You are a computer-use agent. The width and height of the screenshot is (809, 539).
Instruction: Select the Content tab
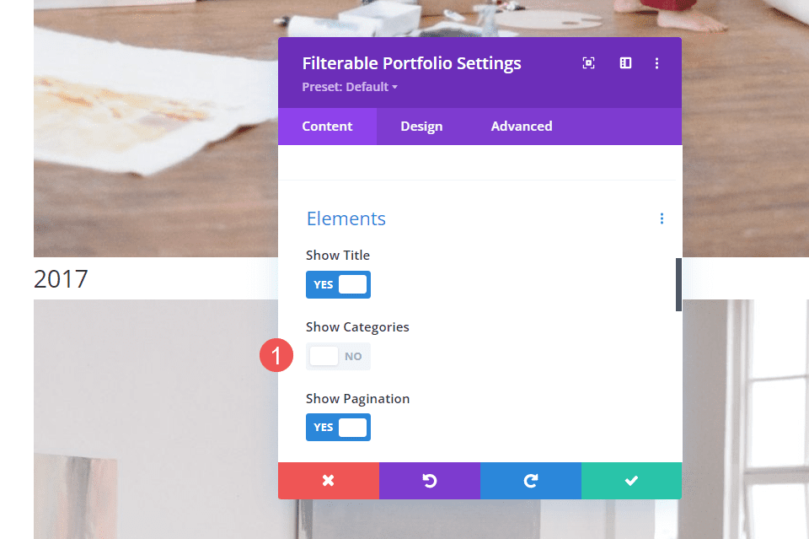pos(327,126)
